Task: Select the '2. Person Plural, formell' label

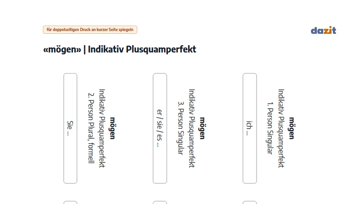Action: (92, 128)
